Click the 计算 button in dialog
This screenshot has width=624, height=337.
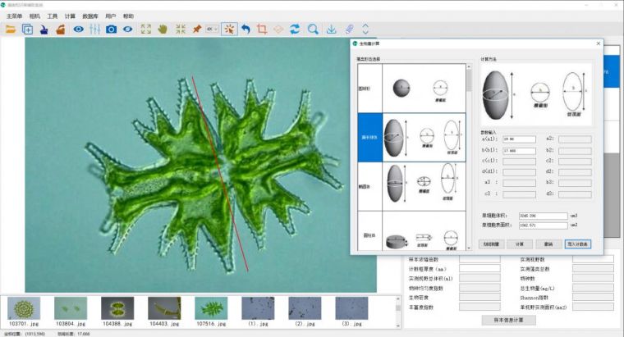(x=520, y=244)
